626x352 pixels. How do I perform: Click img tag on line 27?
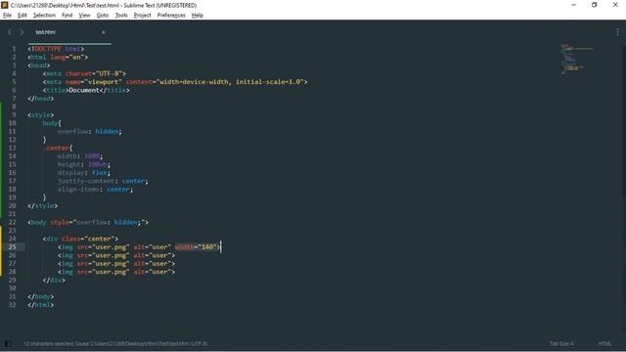coord(116,264)
